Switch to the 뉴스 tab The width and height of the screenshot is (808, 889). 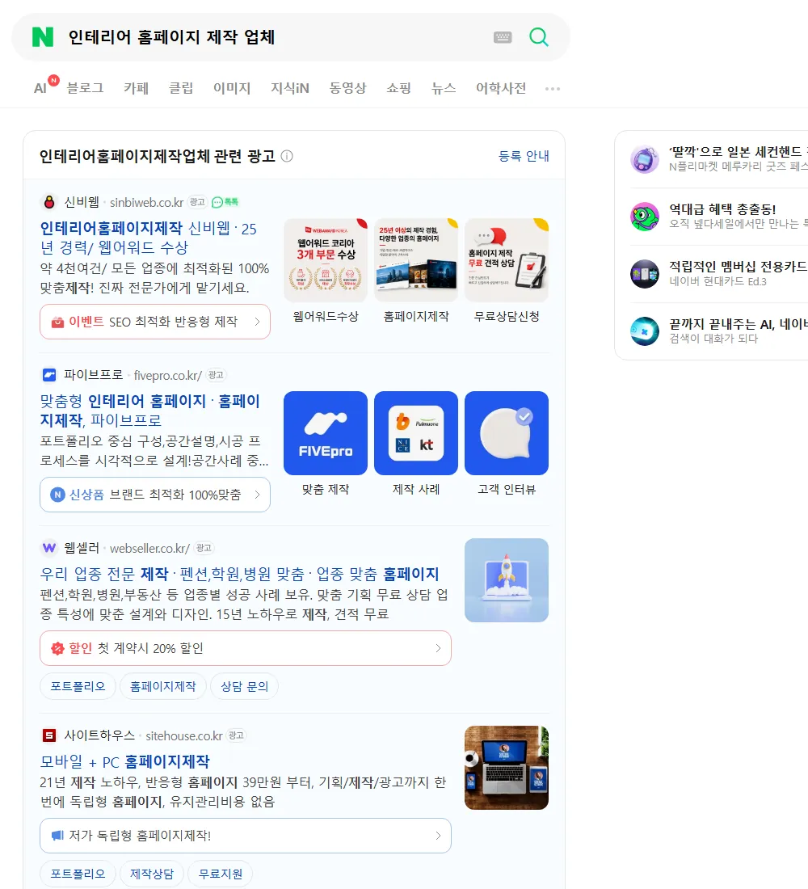444,88
